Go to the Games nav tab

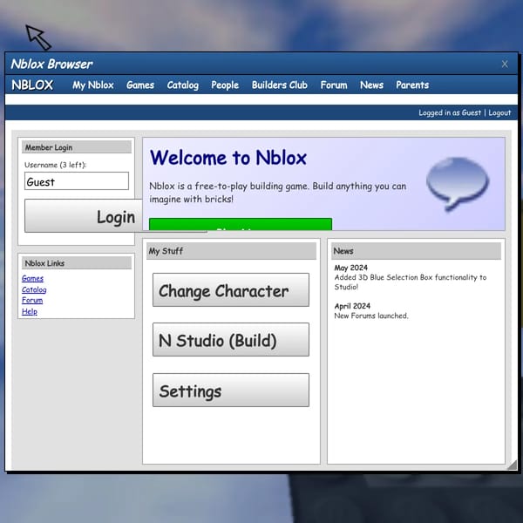pyautogui.click(x=140, y=85)
